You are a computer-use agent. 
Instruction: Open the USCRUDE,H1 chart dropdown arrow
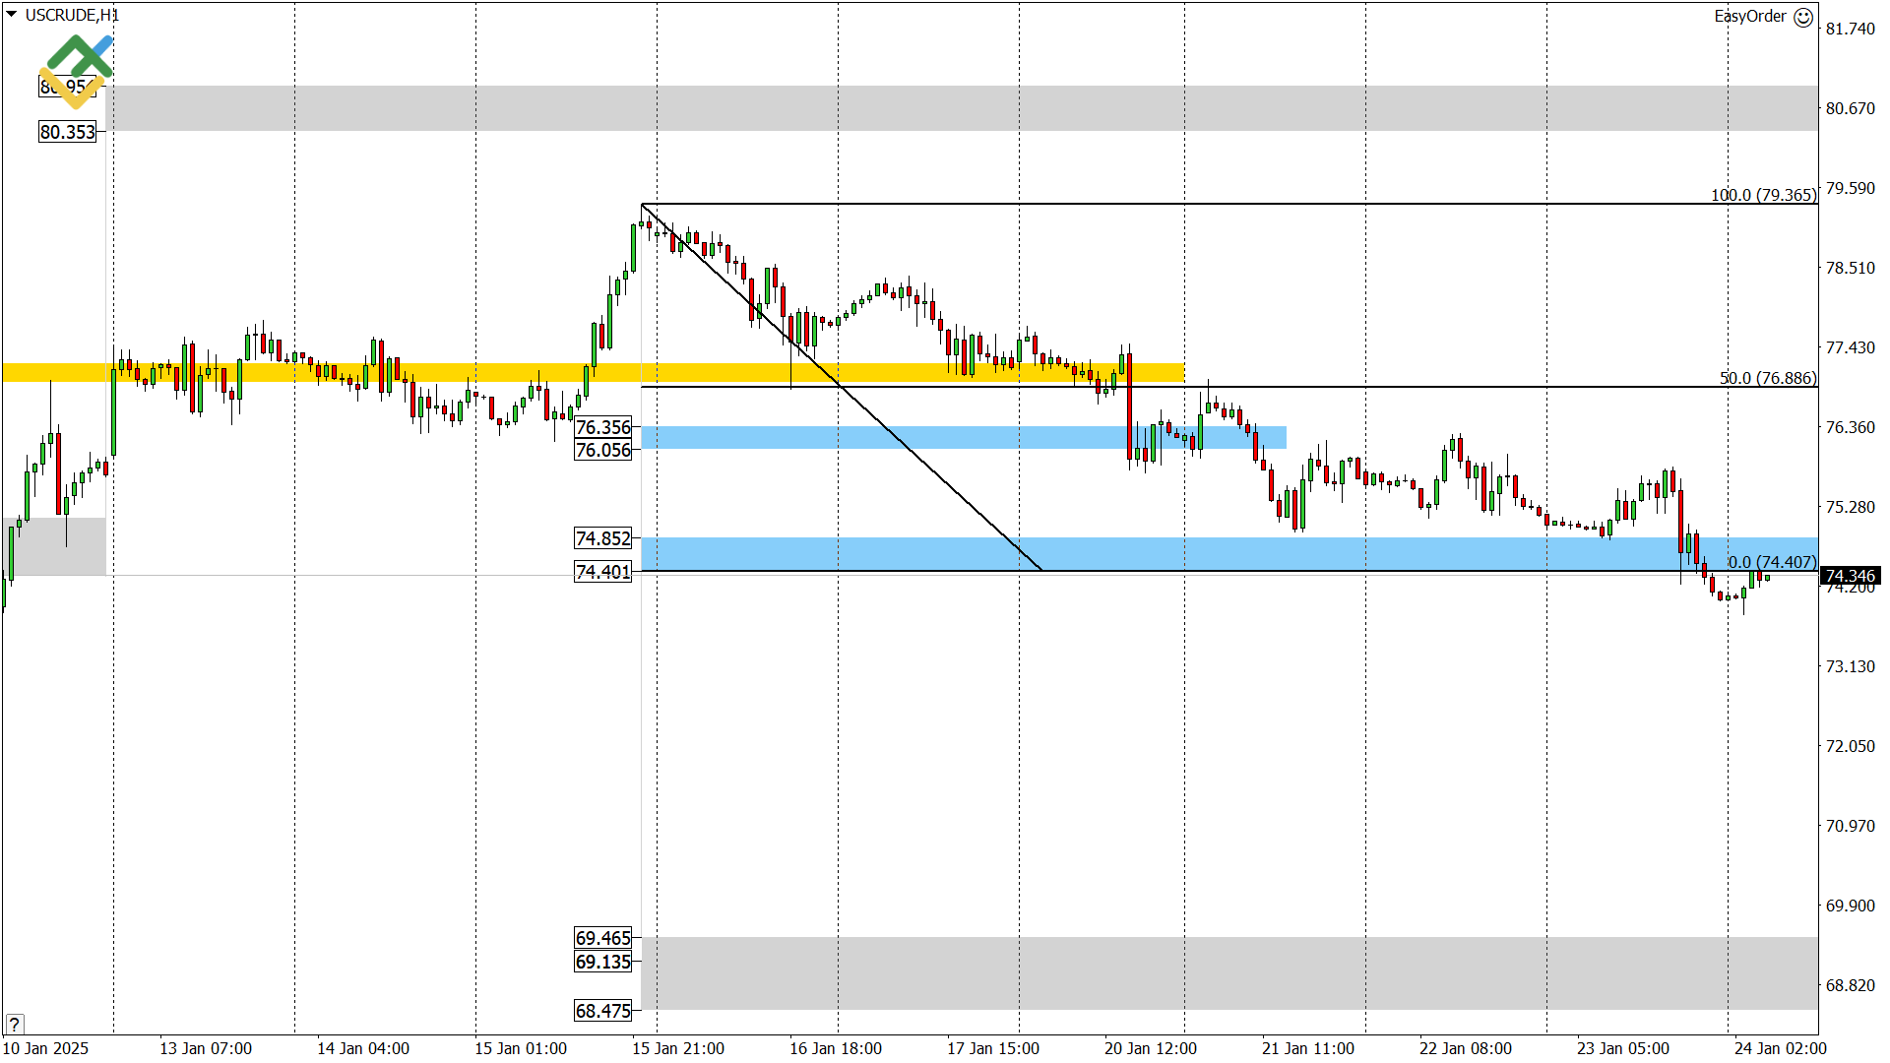[x=11, y=14]
